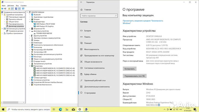Click the Forward arrow in Computer Management toolbar
Image resolution: width=199 pixels, height=112 pixels.
point(5,9)
